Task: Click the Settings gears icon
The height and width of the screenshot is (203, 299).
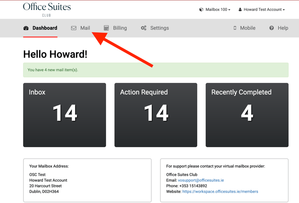Action: coord(144,28)
